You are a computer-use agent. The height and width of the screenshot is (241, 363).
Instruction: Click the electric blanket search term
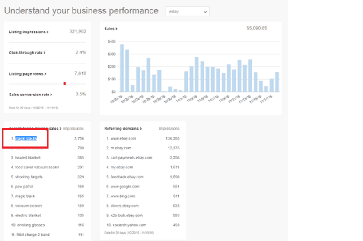click(x=28, y=216)
